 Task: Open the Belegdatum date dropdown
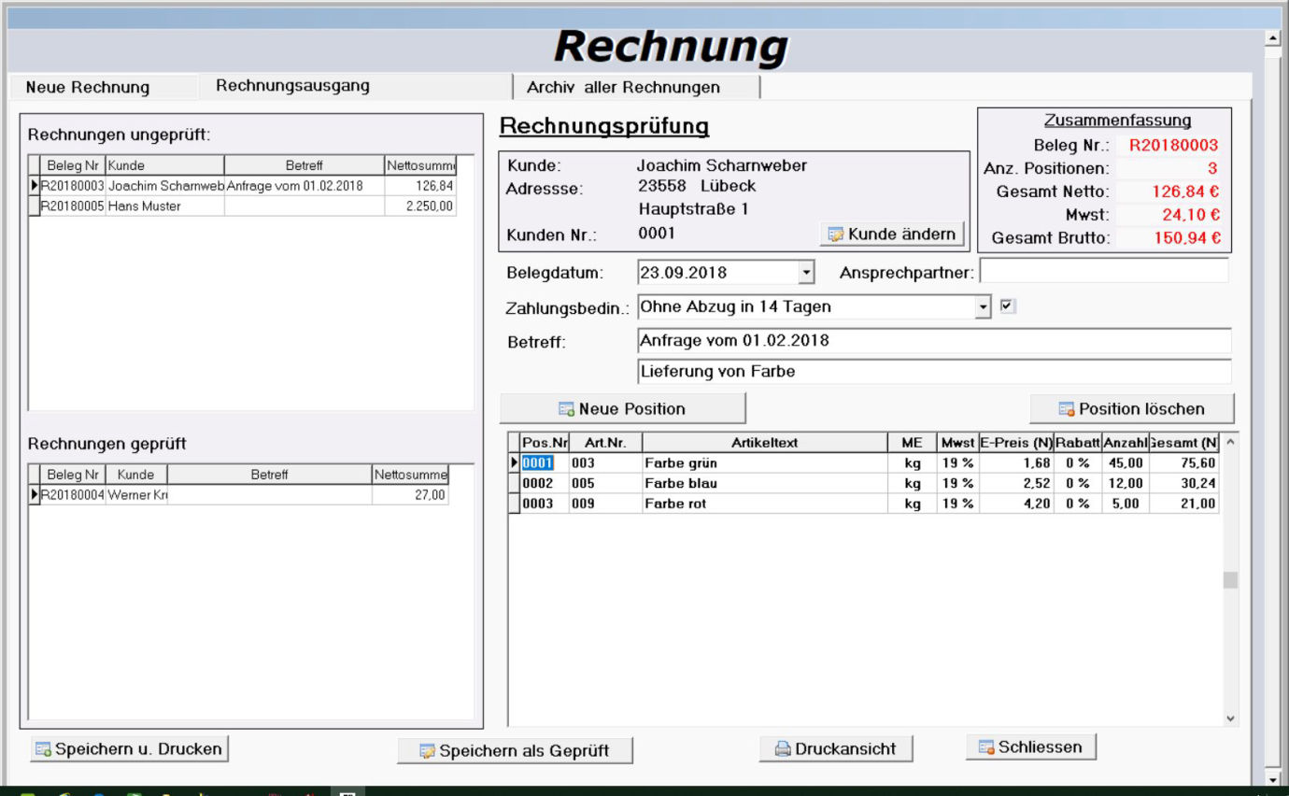806,273
